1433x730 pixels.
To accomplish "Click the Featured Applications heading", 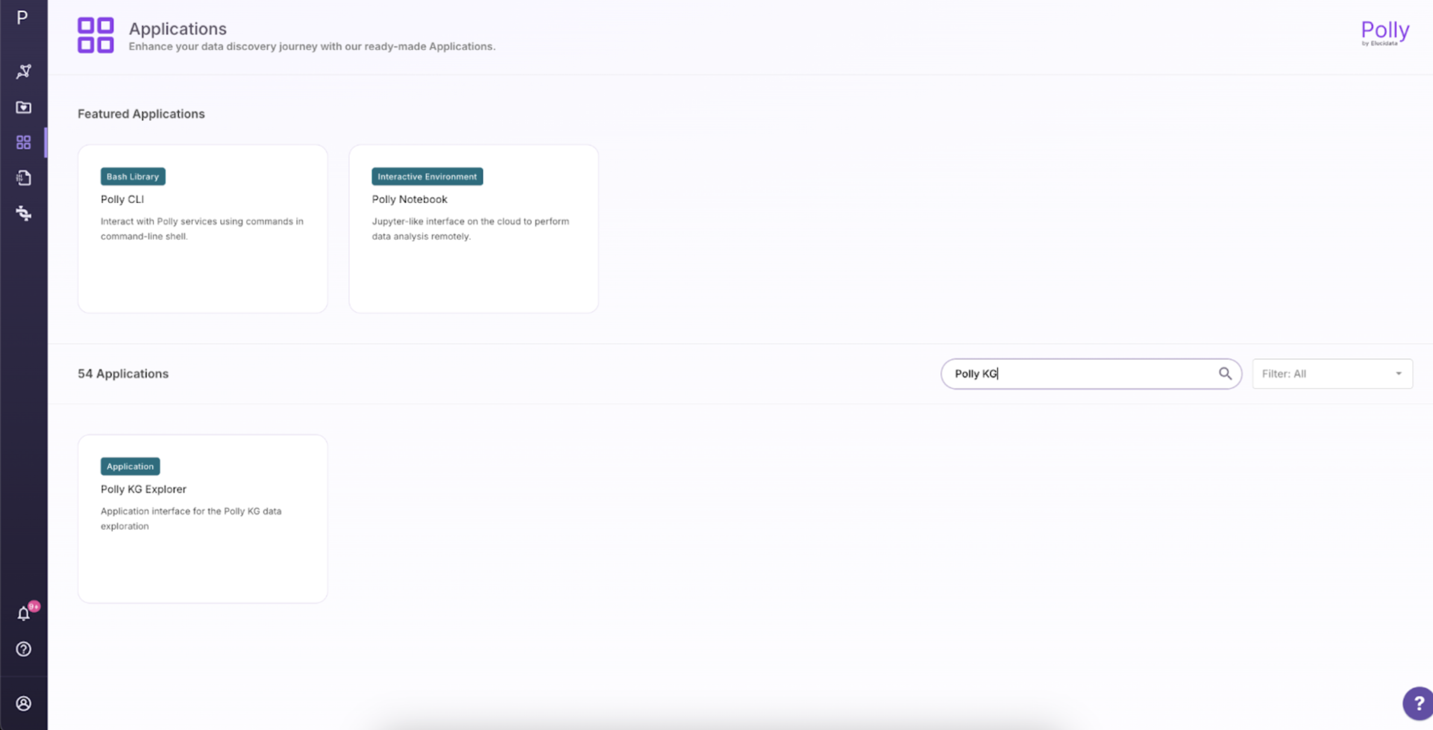I will tap(141, 114).
